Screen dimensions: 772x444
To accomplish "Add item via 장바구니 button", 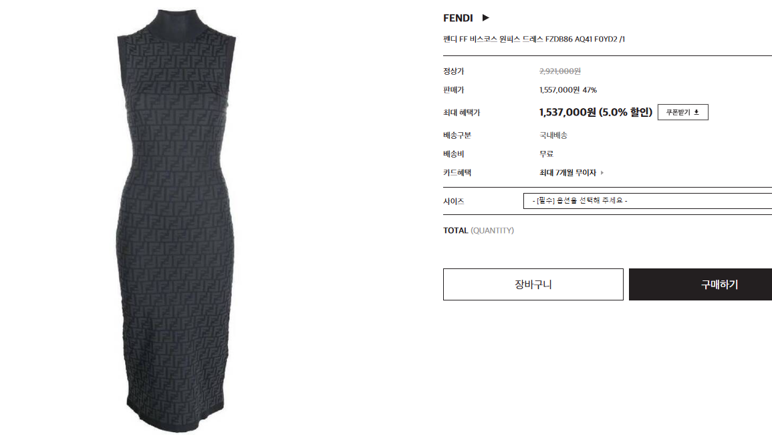I will (x=533, y=284).
